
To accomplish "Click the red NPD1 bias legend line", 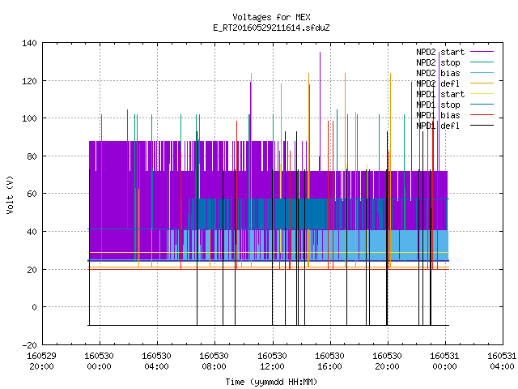I will tap(482, 115).
